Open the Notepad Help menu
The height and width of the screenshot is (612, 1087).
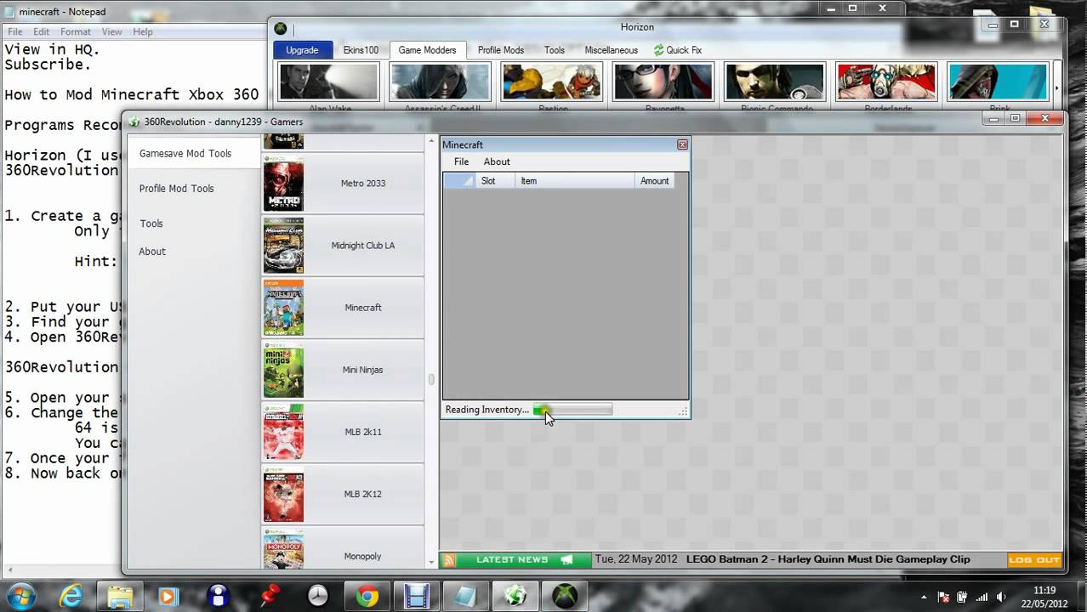click(x=143, y=31)
